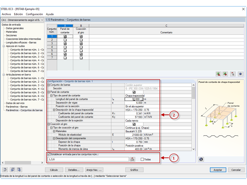Collapse Descripción de la chapa trapezoidal row
This screenshot has width=247, height=185.
pyautogui.click(x=54, y=110)
